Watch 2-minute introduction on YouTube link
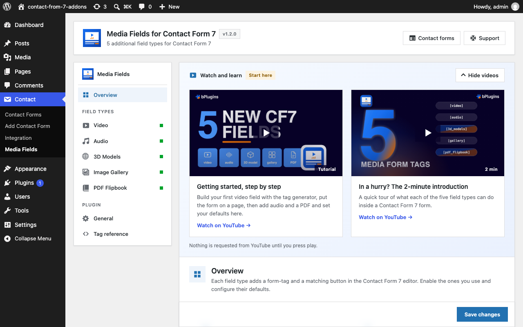The height and width of the screenshot is (327, 523). pos(386,217)
